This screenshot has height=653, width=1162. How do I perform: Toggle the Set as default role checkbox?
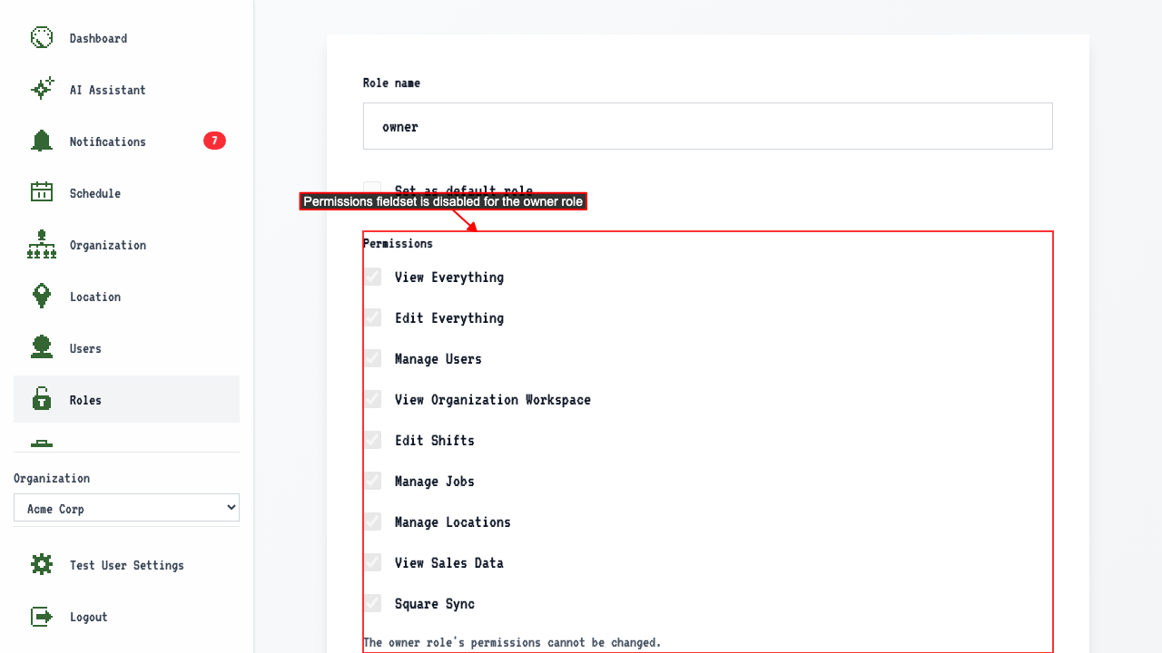pos(372,190)
